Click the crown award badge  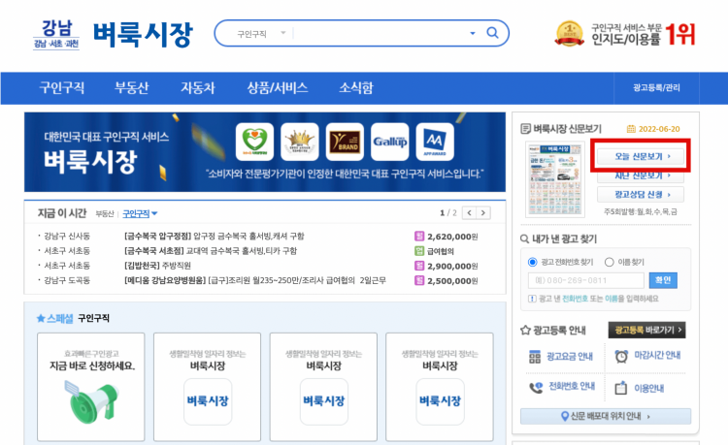[x=300, y=142]
